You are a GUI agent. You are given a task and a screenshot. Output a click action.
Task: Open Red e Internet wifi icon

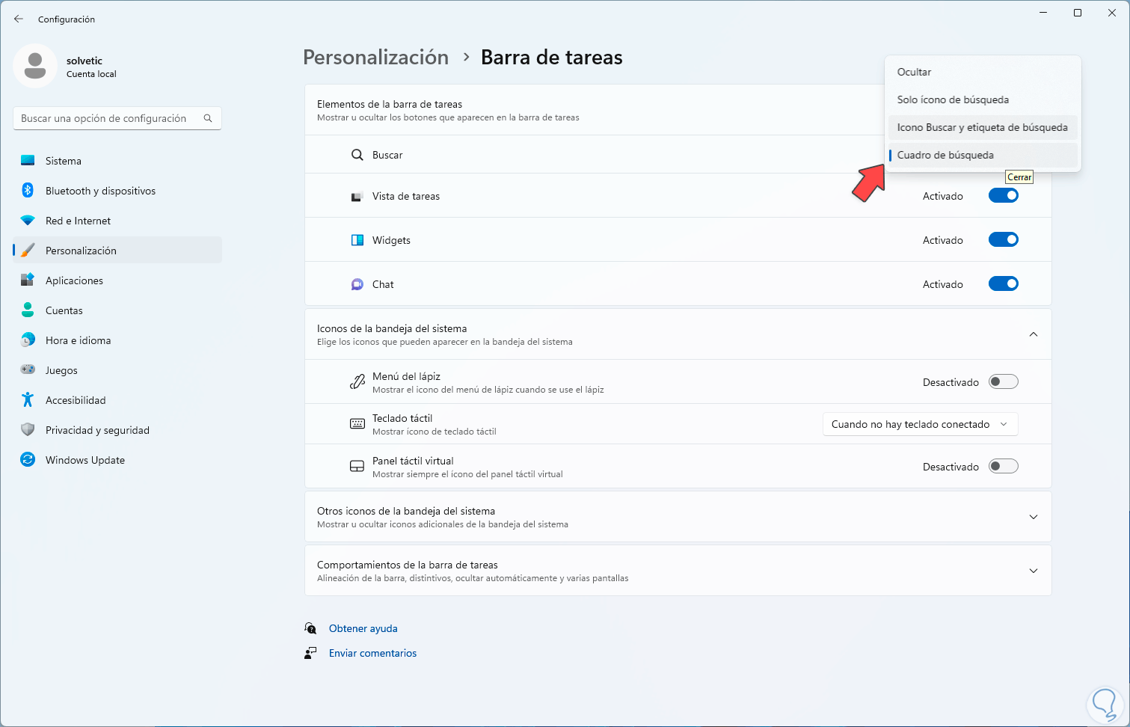tap(28, 221)
